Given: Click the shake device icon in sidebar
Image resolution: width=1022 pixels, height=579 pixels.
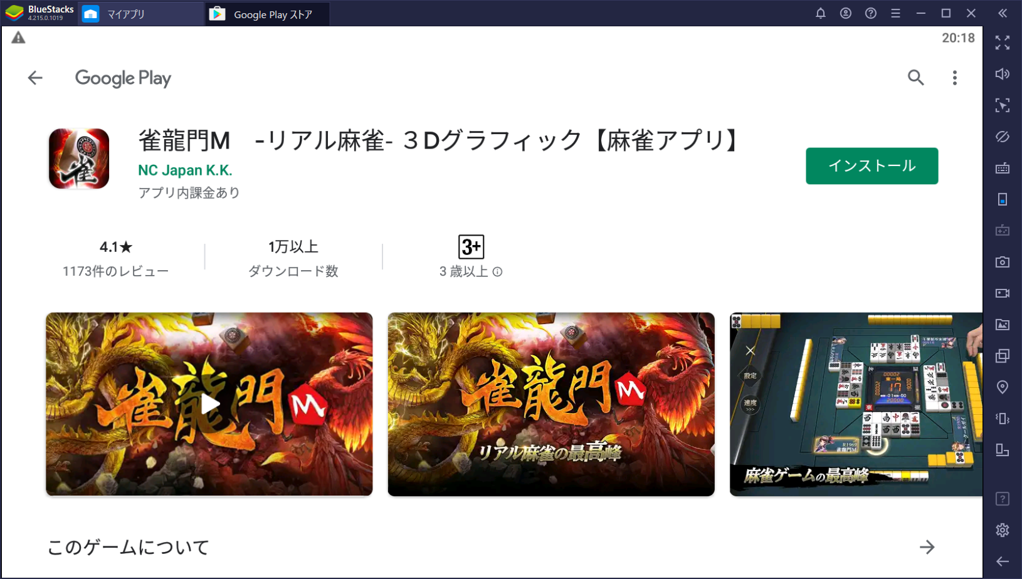Looking at the screenshot, I should tap(1003, 419).
